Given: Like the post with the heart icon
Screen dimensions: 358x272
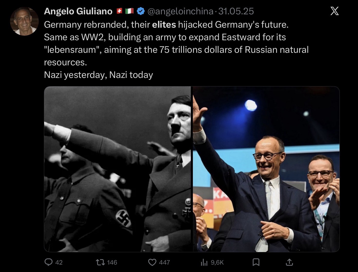Looking at the screenshot, I should pyautogui.click(x=152, y=262).
